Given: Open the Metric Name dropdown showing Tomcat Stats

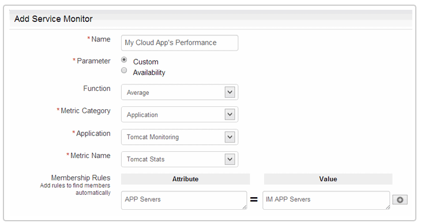Looking at the screenshot, I should tap(179, 159).
